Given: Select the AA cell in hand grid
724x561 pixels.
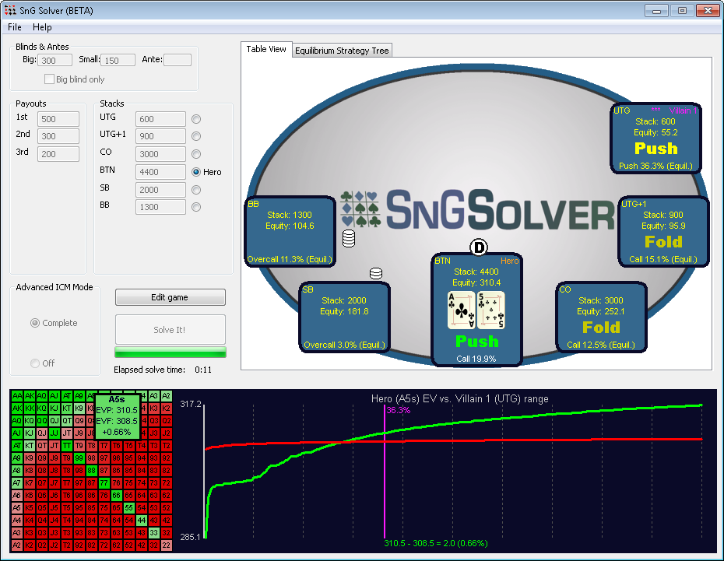Looking at the screenshot, I should [x=16, y=396].
